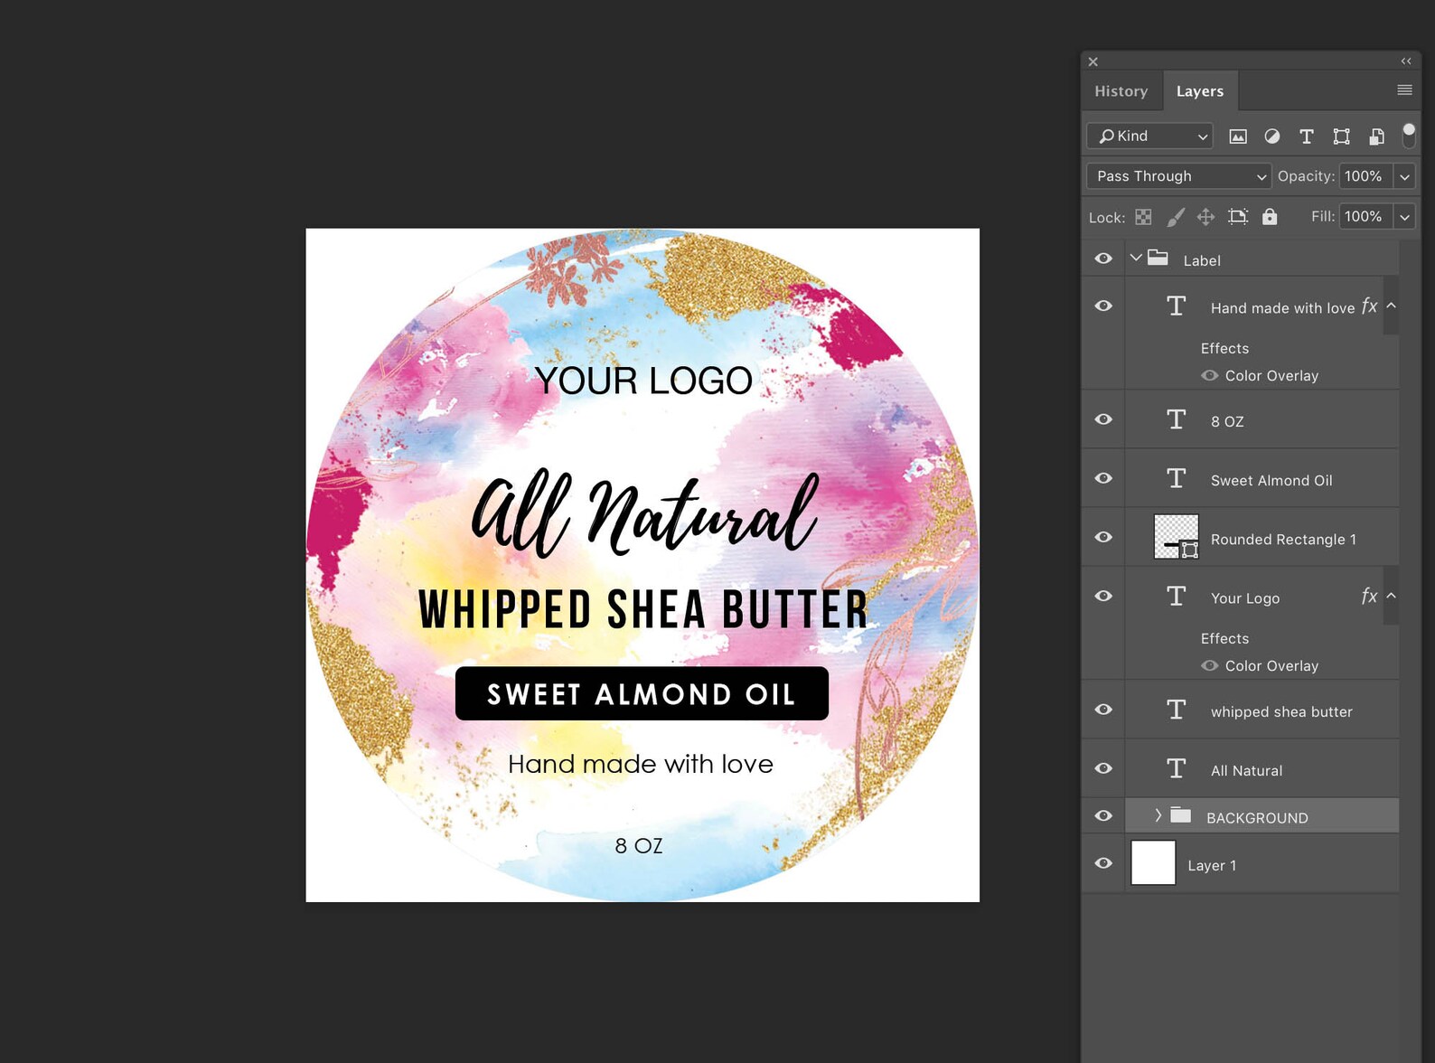Hide the 8 OZ text layer
Screen dimensions: 1435x1063
pos(1103,419)
